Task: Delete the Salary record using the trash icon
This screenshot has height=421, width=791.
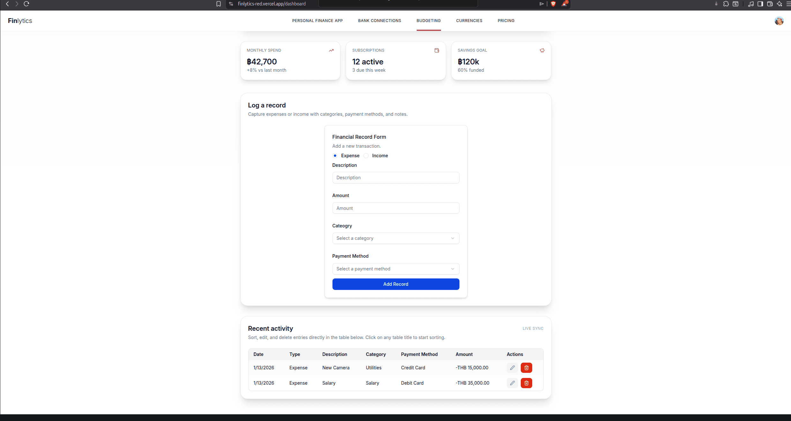Action: 526,383
